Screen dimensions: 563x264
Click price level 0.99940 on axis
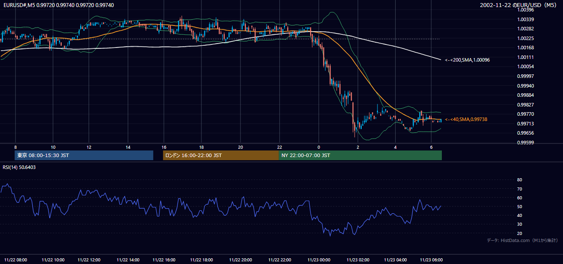coord(525,86)
